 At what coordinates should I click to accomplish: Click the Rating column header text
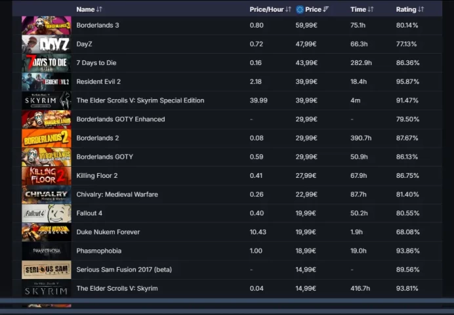[406, 10]
